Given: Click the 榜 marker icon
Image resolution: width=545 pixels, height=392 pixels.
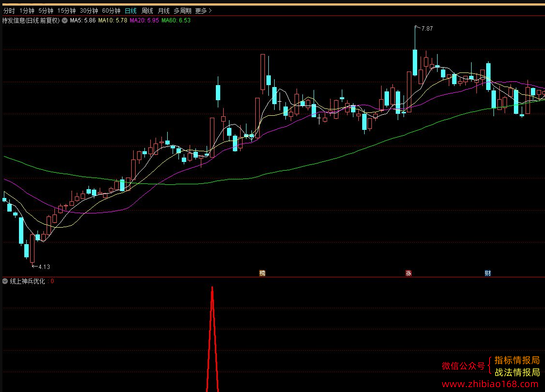Looking at the screenshot, I should pyautogui.click(x=263, y=273).
